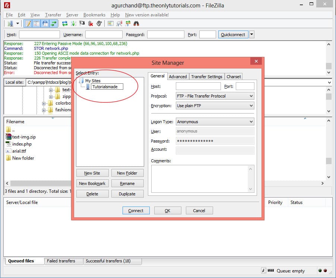Click the Quickconnect button
Viewport: 336px width, 278px height.
click(x=233, y=35)
